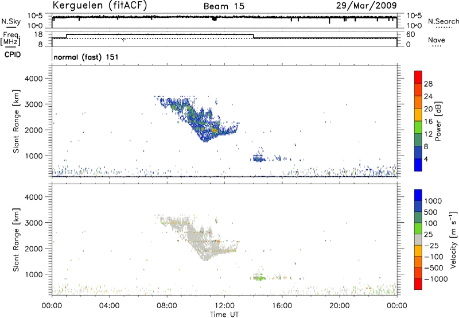Click the '-1000' velocity colorbar label
The image size is (459, 318).
coord(436,279)
